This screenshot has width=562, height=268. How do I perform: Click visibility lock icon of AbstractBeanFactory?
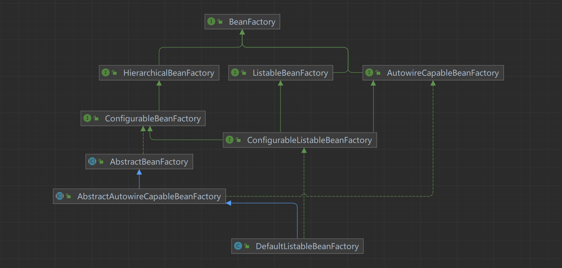101,161
